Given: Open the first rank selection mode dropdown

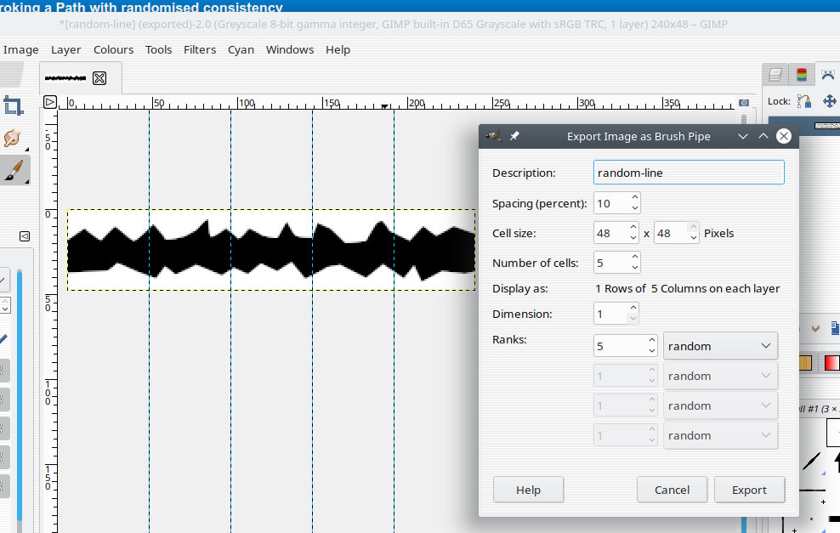Looking at the screenshot, I should (x=720, y=346).
